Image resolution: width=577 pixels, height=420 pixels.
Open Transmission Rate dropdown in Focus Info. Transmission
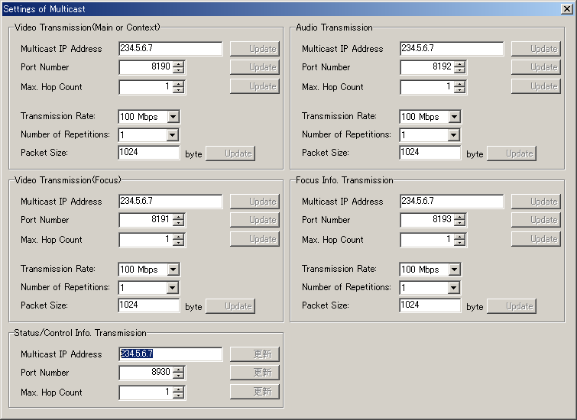point(454,270)
